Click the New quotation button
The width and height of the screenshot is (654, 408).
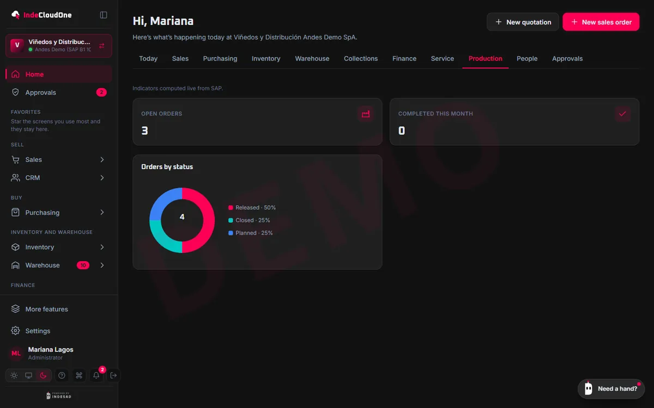pyautogui.click(x=523, y=22)
